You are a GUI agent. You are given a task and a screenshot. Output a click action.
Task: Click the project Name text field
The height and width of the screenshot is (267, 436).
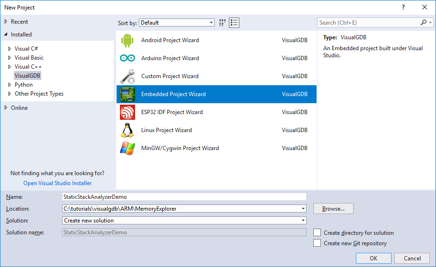184,196
